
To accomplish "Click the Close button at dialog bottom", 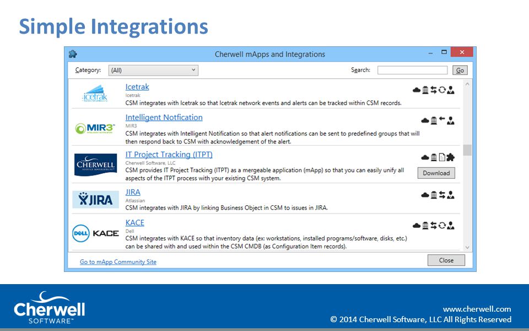I will 446,260.
